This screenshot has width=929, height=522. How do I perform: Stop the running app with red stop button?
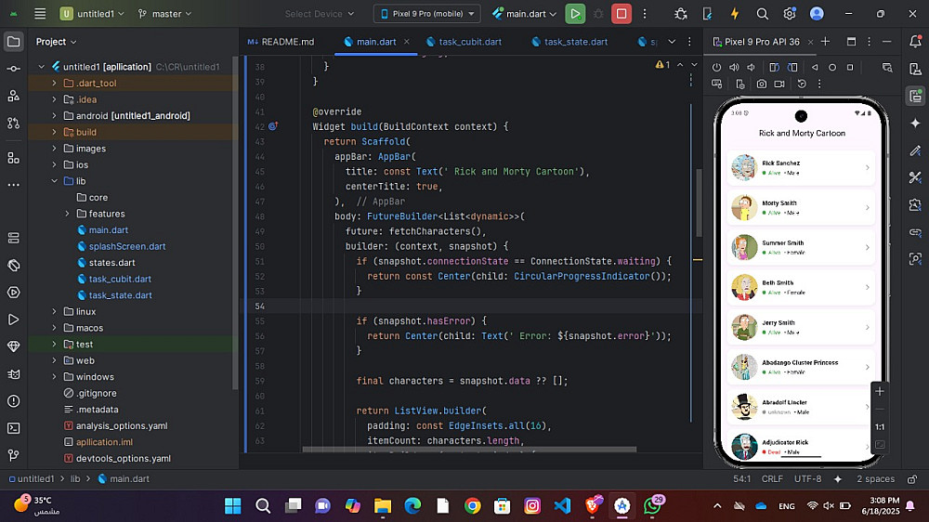[x=622, y=14]
